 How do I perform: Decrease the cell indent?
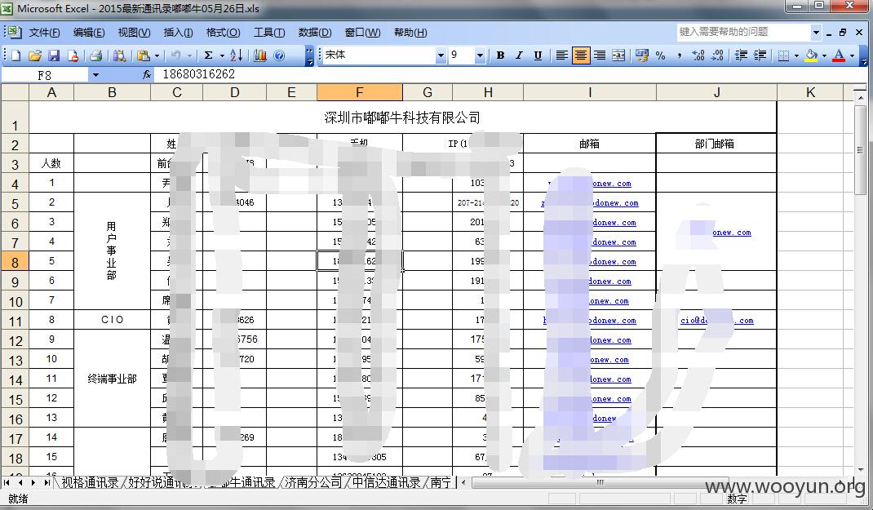coord(741,55)
